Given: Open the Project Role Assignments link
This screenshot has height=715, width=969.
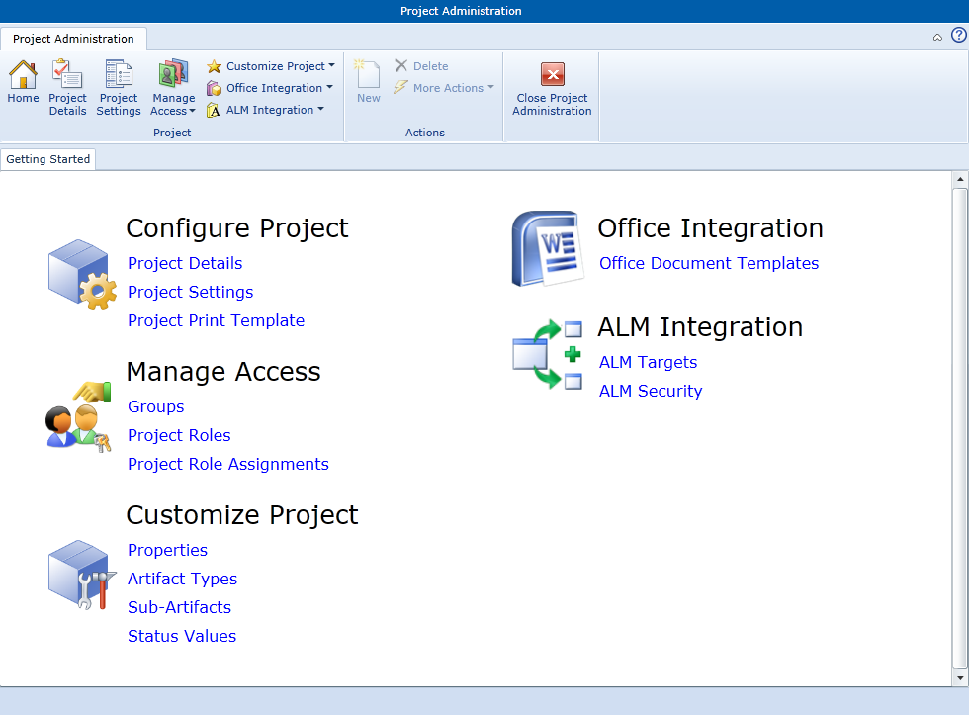Looking at the screenshot, I should coord(228,464).
